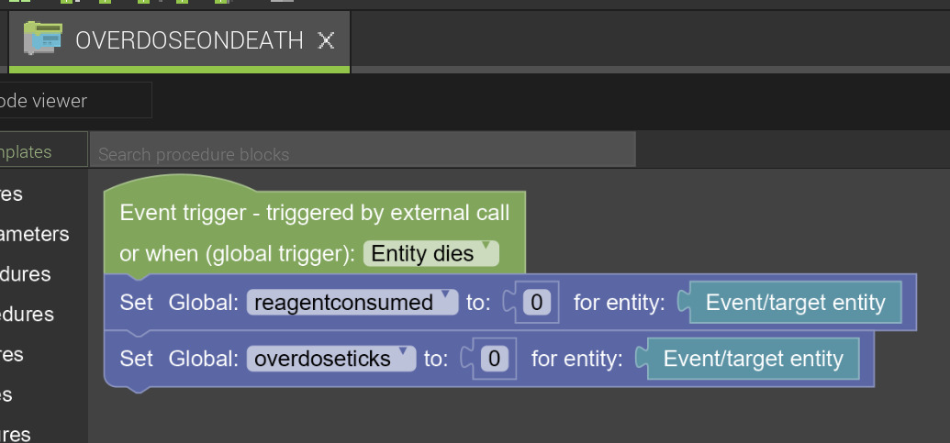Open the category ending in 'edures'
This screenshot has width=950, height=443.
click(28, 314)
